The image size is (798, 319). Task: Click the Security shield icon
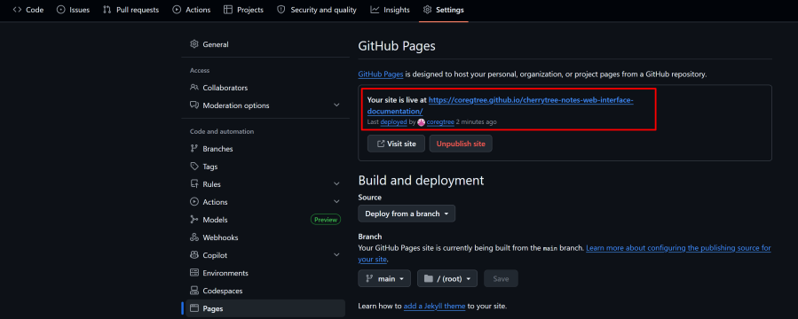[280, 10]
